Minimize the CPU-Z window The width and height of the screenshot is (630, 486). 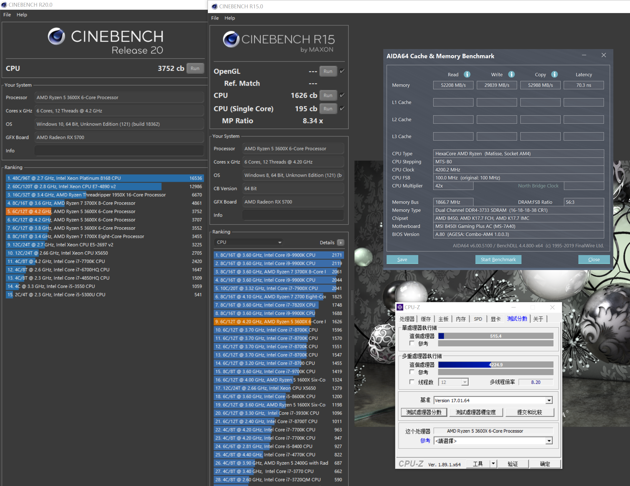click(513, 307)
